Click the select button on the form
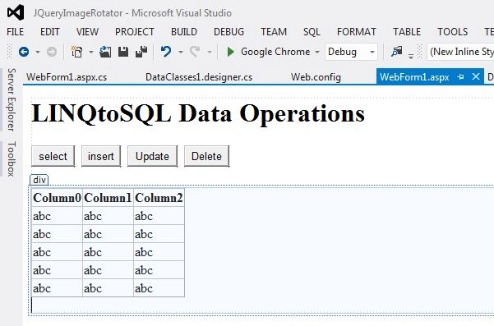 point(53,156)
